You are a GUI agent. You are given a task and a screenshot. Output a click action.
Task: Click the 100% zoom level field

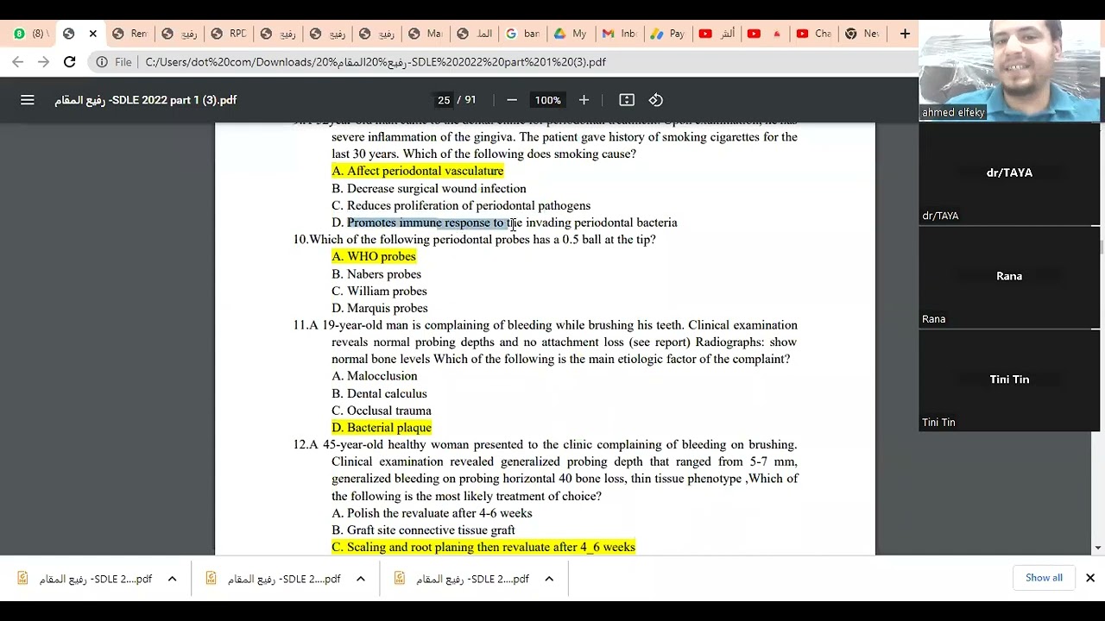click(x=547, y=100)
